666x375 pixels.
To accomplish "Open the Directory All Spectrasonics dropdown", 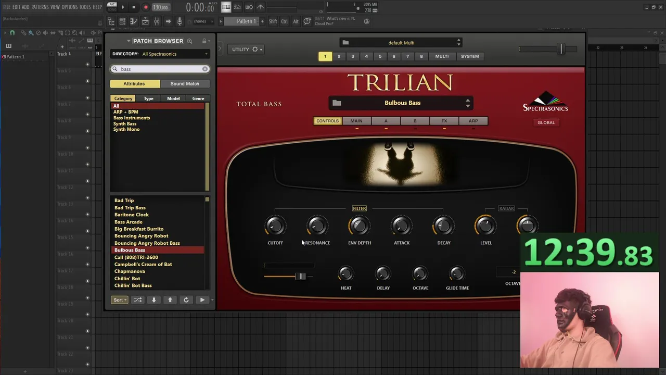I will pos(160,54).
